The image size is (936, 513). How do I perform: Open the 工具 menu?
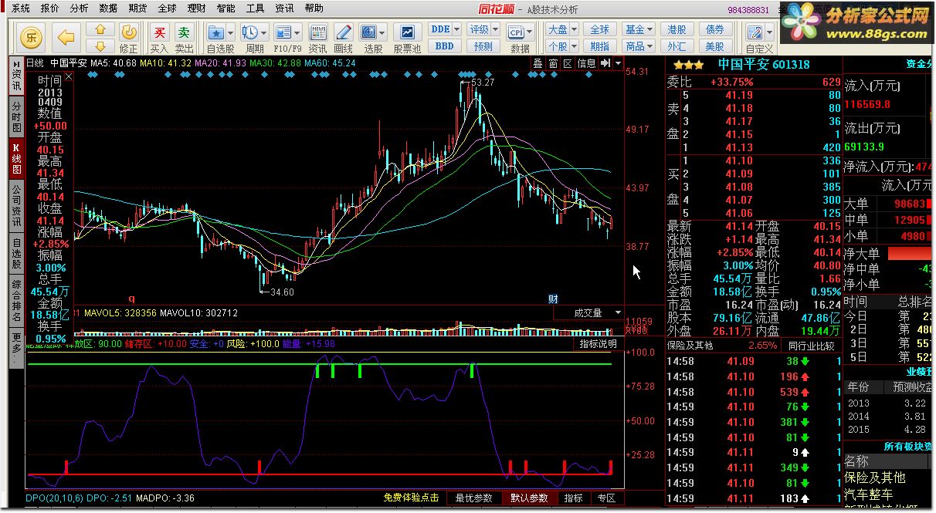[x=255, y=8]
